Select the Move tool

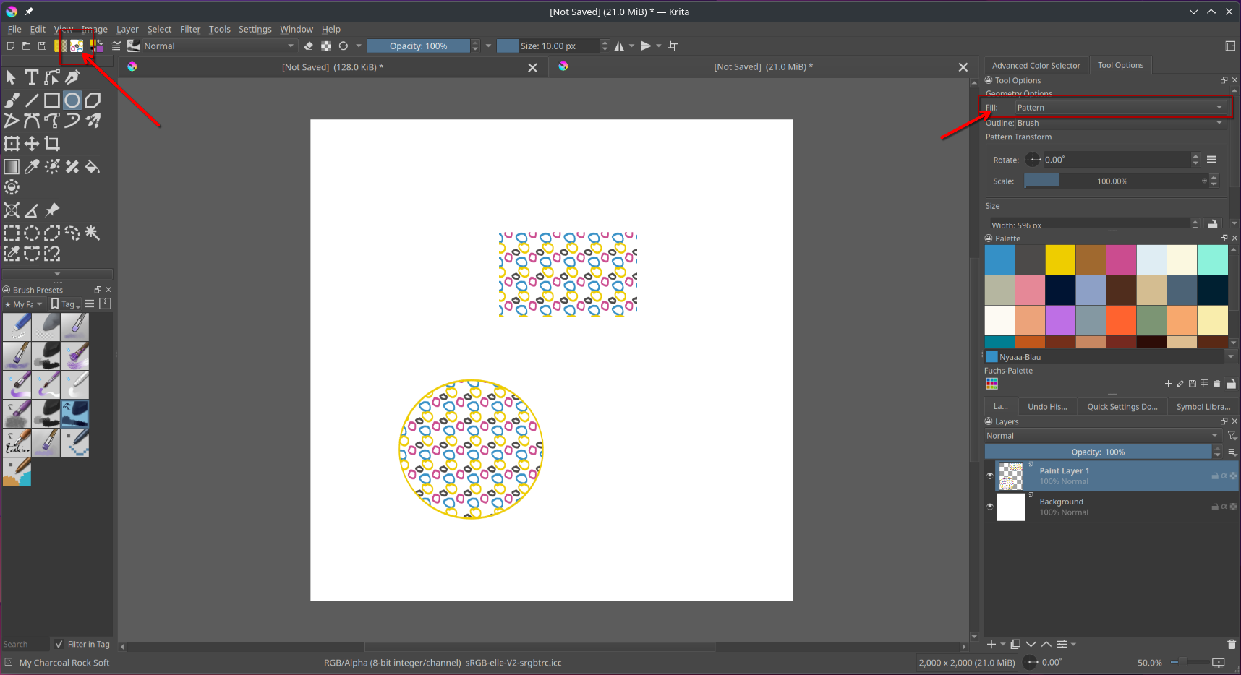[32, 144]
